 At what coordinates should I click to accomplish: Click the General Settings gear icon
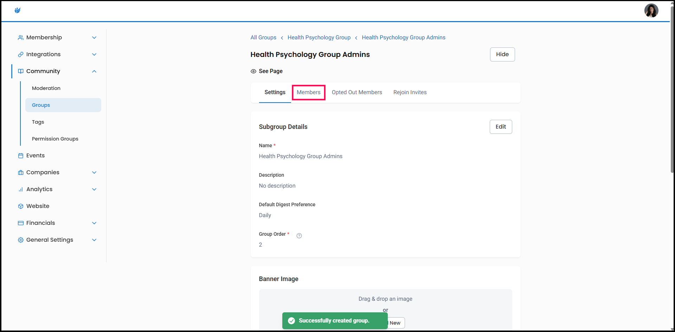tap(21, 240)
